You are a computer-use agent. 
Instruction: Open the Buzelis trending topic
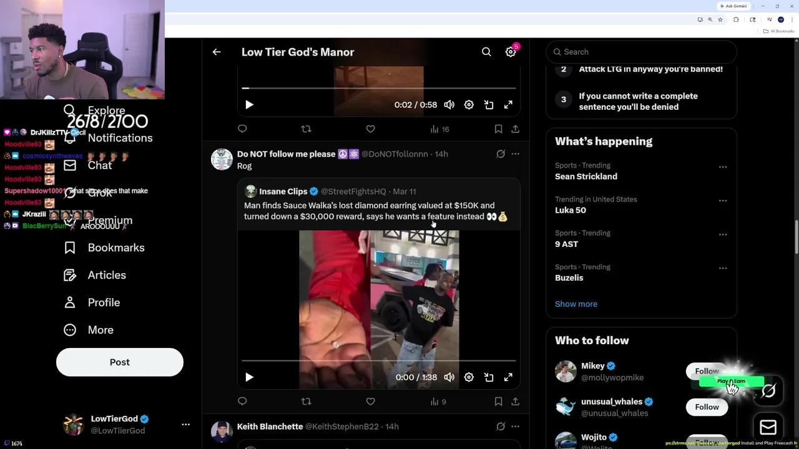569,278
